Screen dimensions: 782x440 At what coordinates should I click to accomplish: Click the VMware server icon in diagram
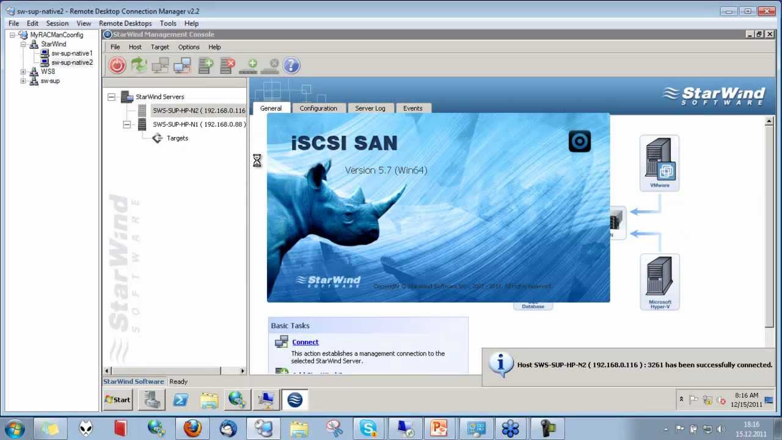pyautogui.click(x=659, y=162)
